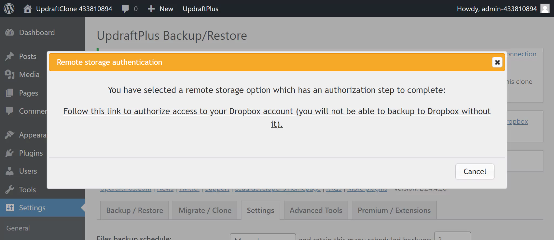Open Users menu item
The image size is (554, 240).
pos(28,171)
